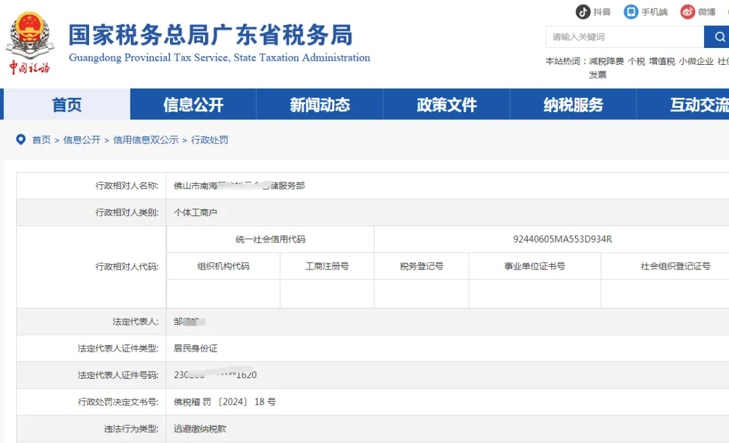Viewport: 729px width, 443px height.
Task: Click the mobile app (手机端) icon
Action: click(x=631, y=11)
